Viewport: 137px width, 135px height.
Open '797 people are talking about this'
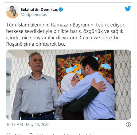65,134
